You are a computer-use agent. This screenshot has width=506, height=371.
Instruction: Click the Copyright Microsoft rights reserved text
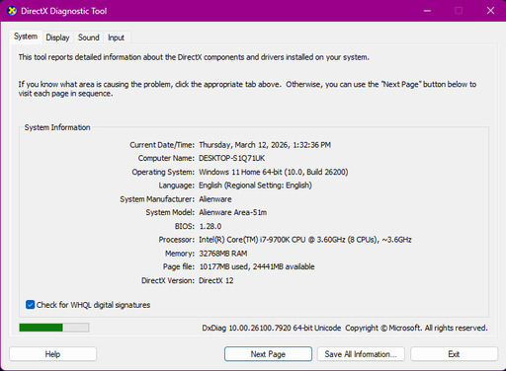pos(416,328)
